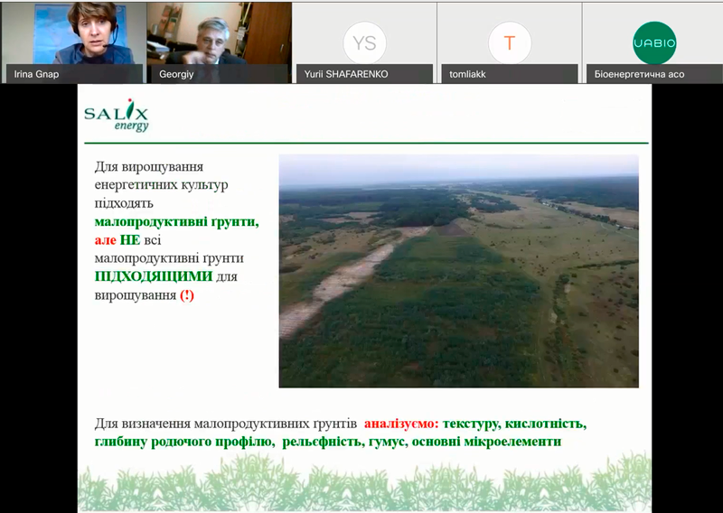Click the text 'текстуру, кислотність,'
Image resolution: width=723 pixels, height=513 pixels.
pyautogui.click(x=514, y=424)
